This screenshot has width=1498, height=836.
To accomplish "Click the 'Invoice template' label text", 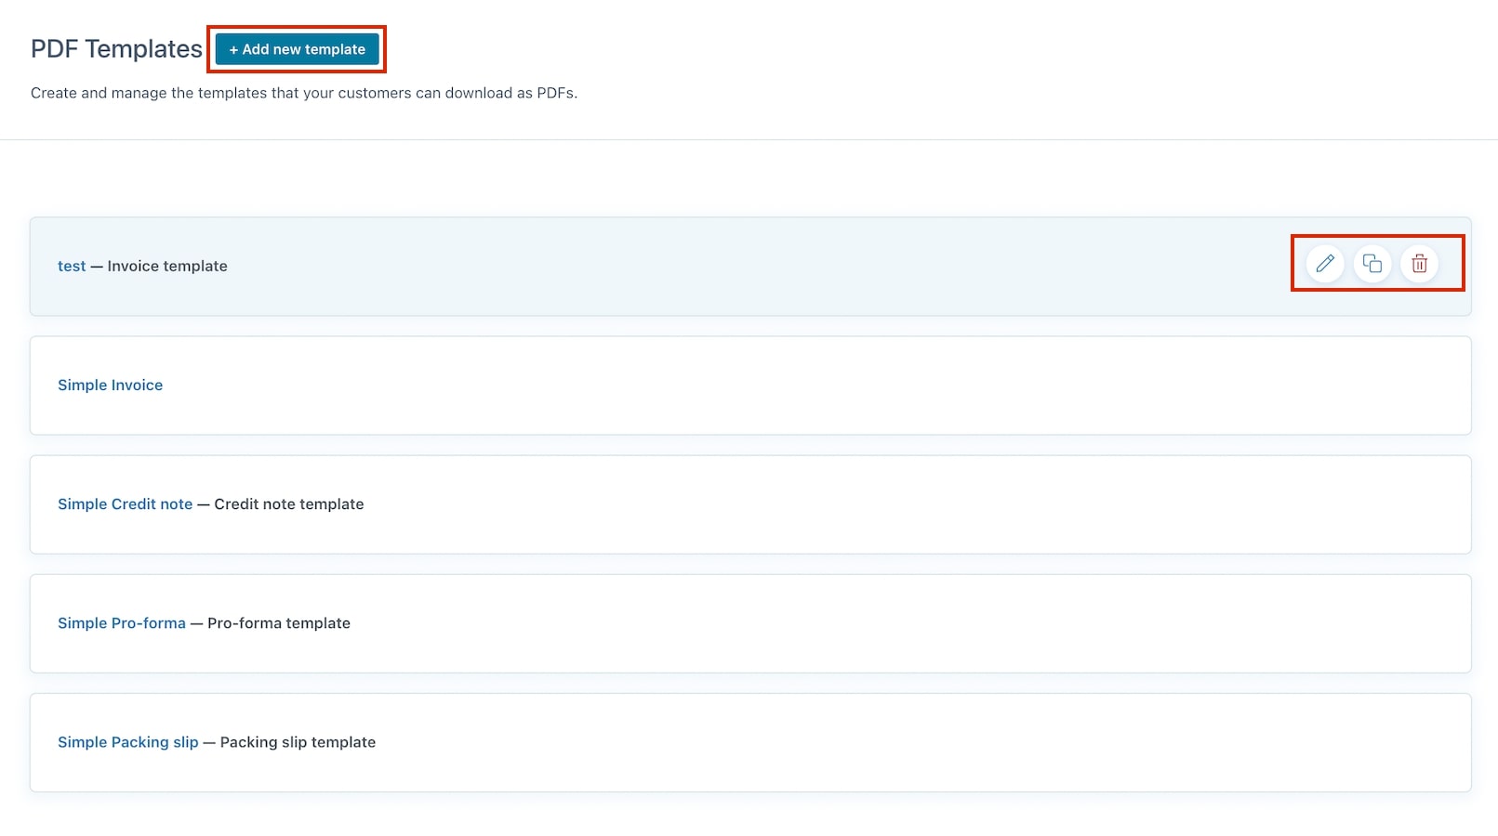I will tap(167, 266).
